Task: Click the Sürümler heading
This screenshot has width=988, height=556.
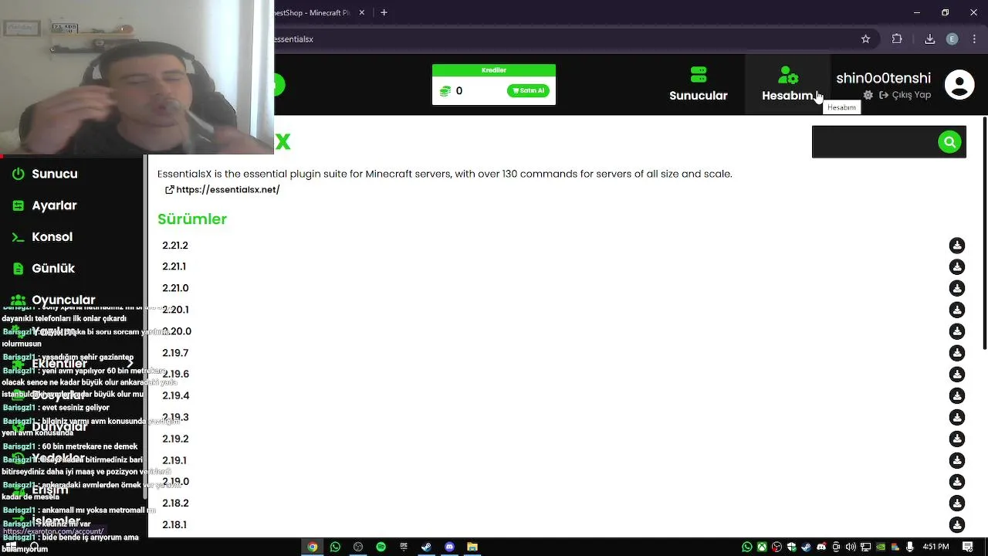Action: pyautogui.click(x=192, y=219)
